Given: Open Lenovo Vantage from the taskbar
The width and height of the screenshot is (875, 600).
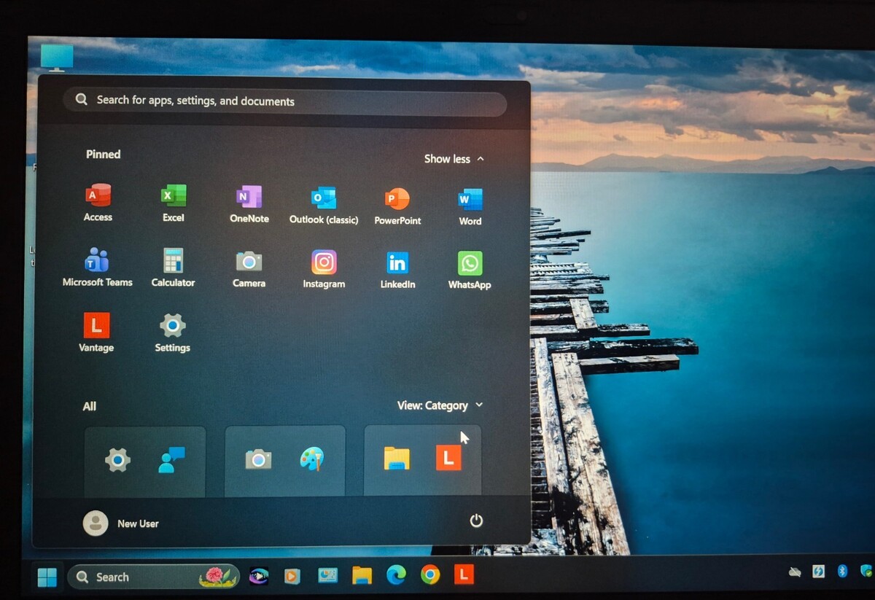Looking at the screenshot, I should 464,574.
